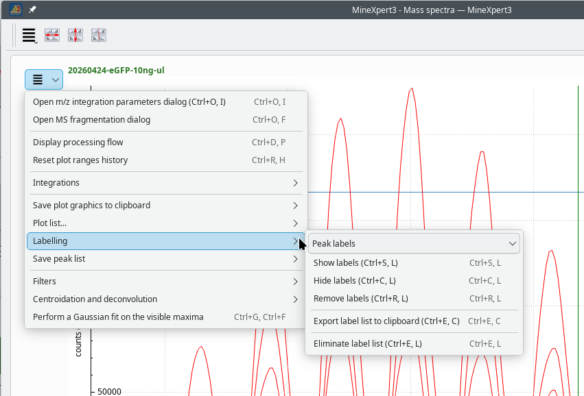Expand the Plot list... submenu
The image size is (584, 396).
point(166,223)
